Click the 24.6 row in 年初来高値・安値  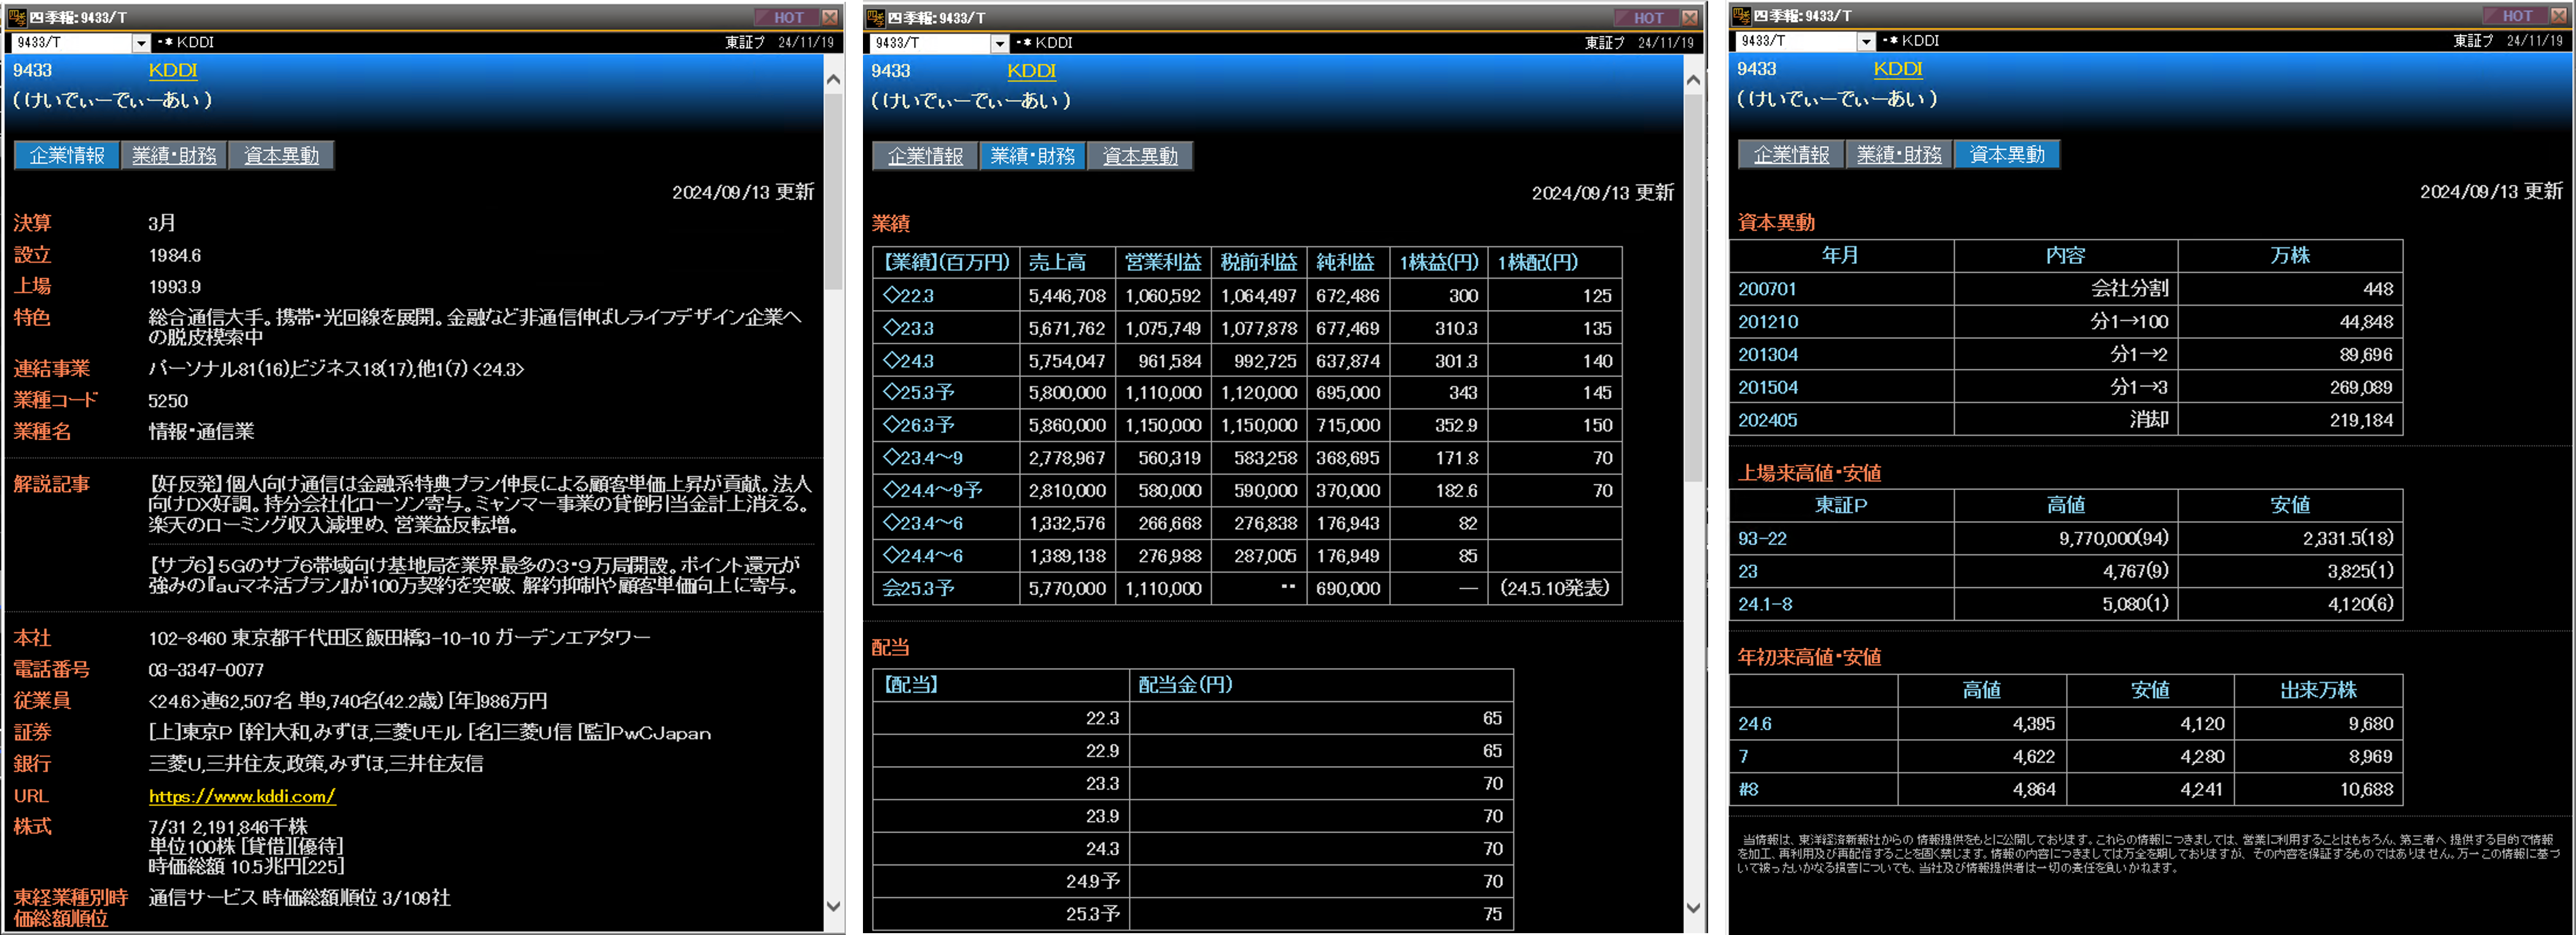[x=2066, y=723]
